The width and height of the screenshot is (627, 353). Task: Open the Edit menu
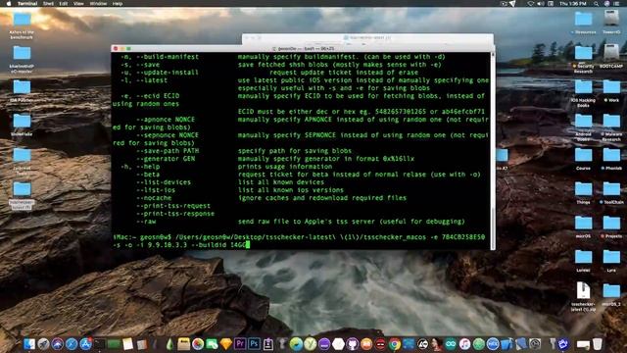click(63, 4)
